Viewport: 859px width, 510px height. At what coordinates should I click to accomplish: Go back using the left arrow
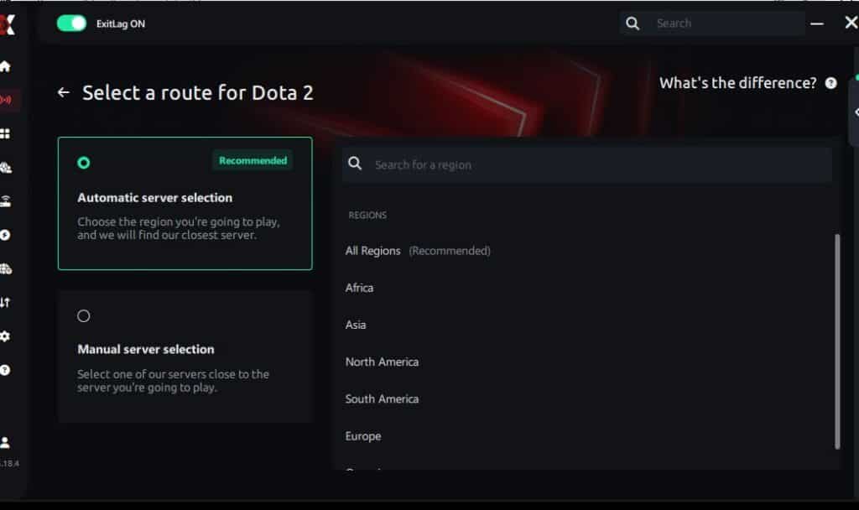[x=64, y=92]
